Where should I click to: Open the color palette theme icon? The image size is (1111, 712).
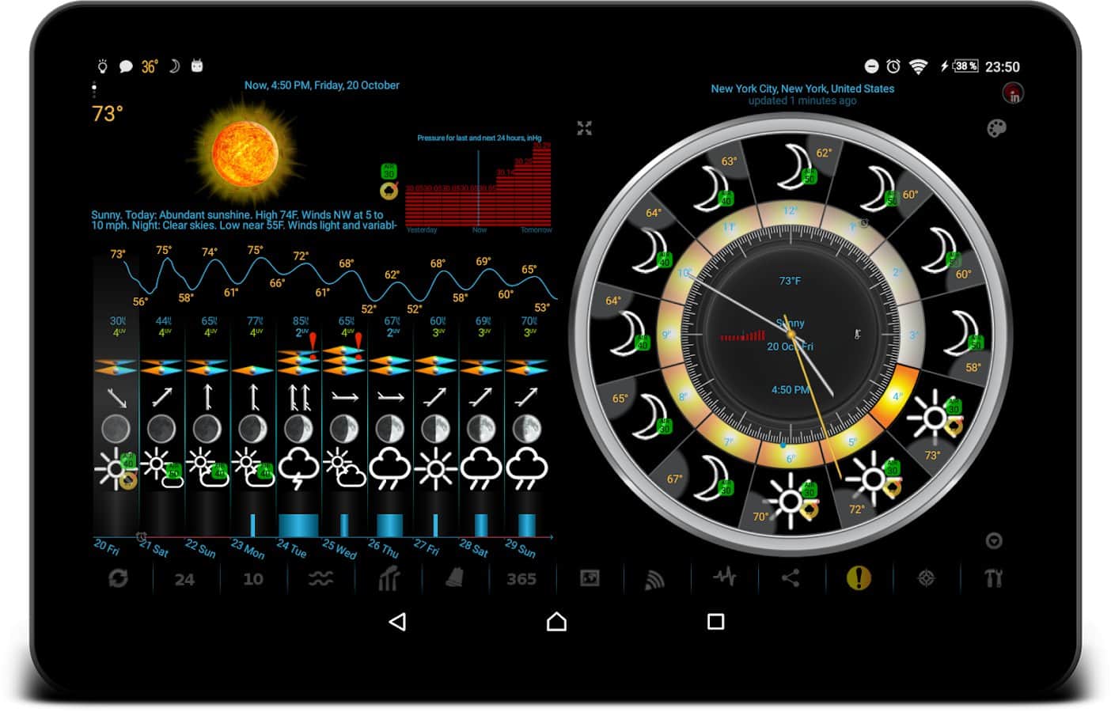[996, 128]
